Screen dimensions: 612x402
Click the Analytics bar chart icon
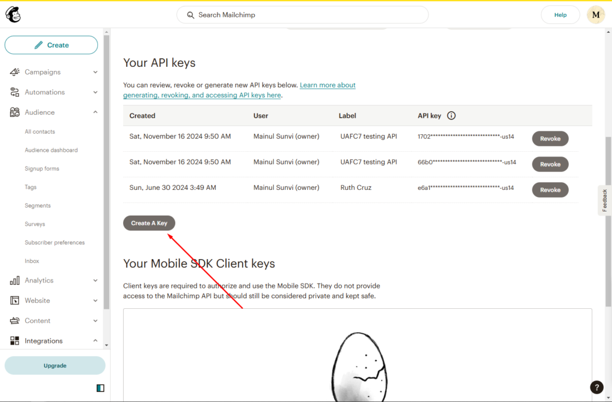15,280
